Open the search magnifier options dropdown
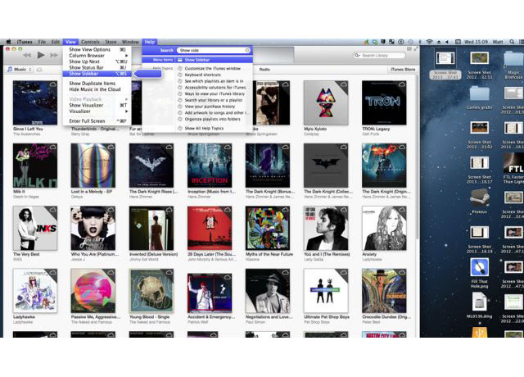The width and height of the screenshot is (524, 377). pyautogui.click(x=357, y=55)
